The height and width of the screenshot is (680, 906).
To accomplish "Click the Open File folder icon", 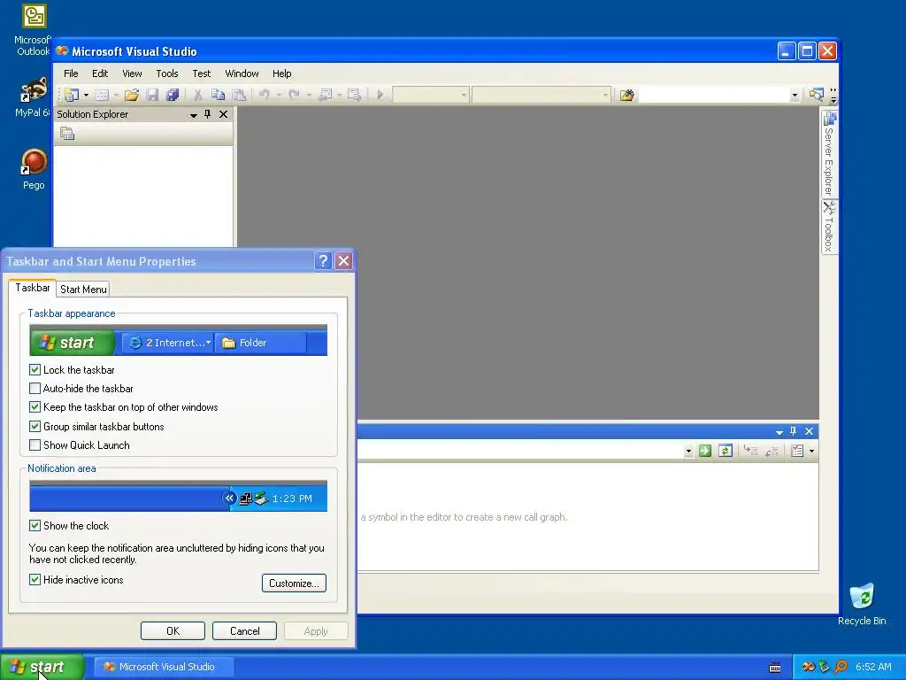I will click(132, 94).
